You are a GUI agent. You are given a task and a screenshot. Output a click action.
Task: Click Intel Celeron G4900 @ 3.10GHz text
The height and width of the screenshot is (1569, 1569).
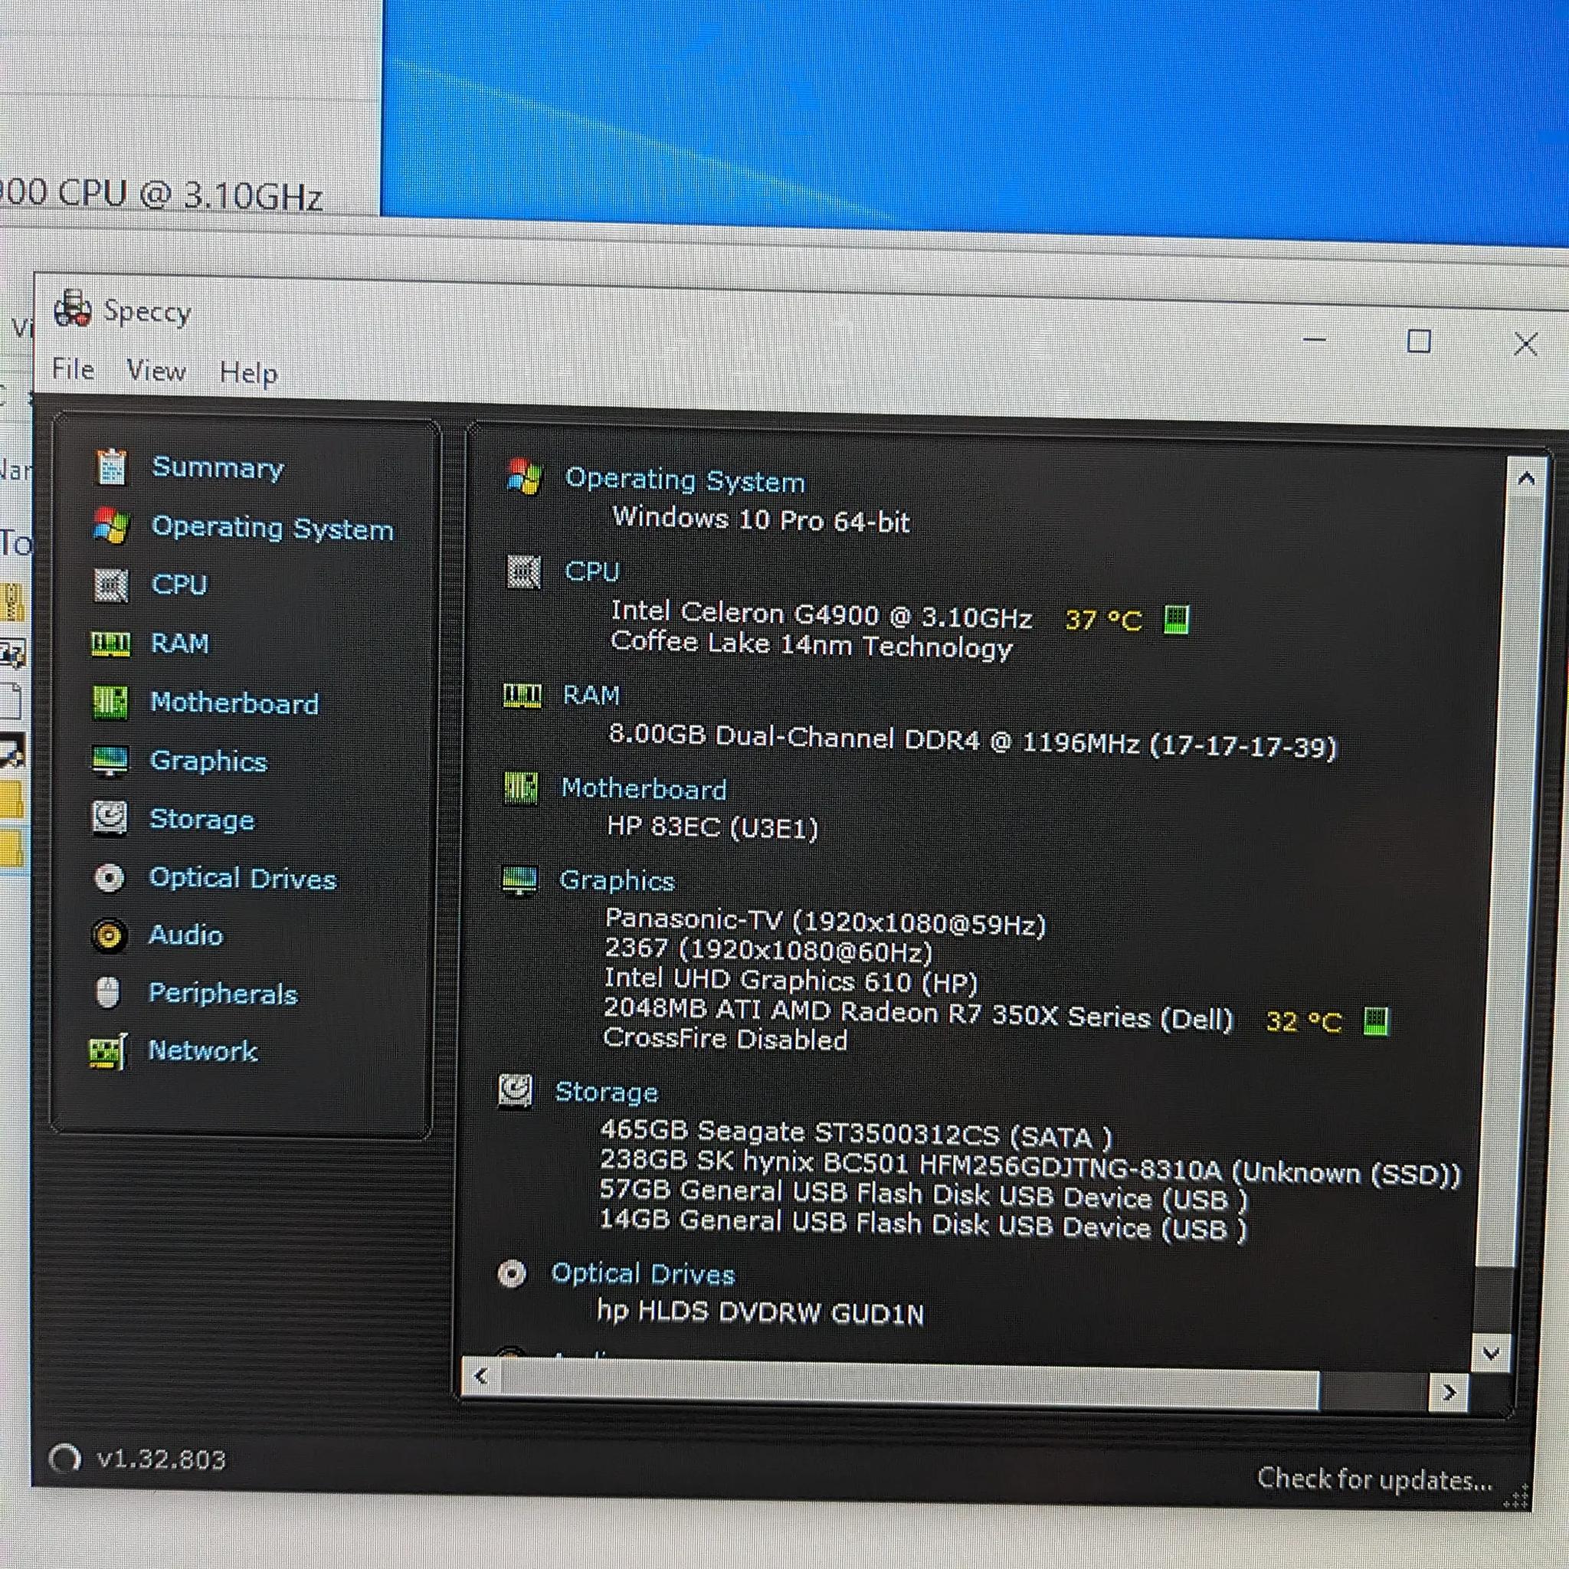click(x=821, y=614)
